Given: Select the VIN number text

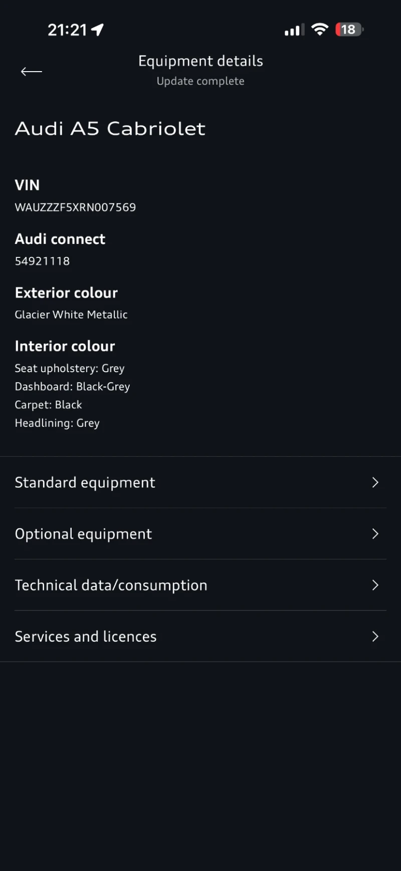Looking at the screenshot, I should (75, 207).
